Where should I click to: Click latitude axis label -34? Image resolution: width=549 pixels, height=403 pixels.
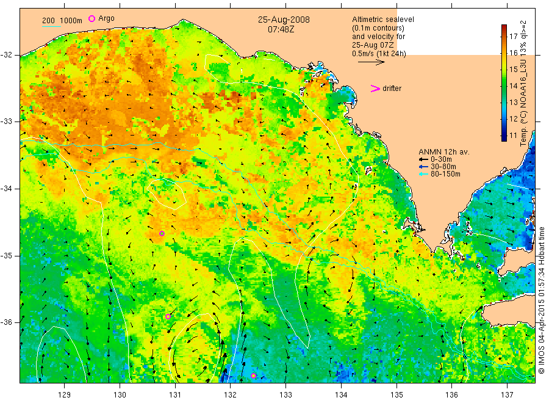[6, 189]
